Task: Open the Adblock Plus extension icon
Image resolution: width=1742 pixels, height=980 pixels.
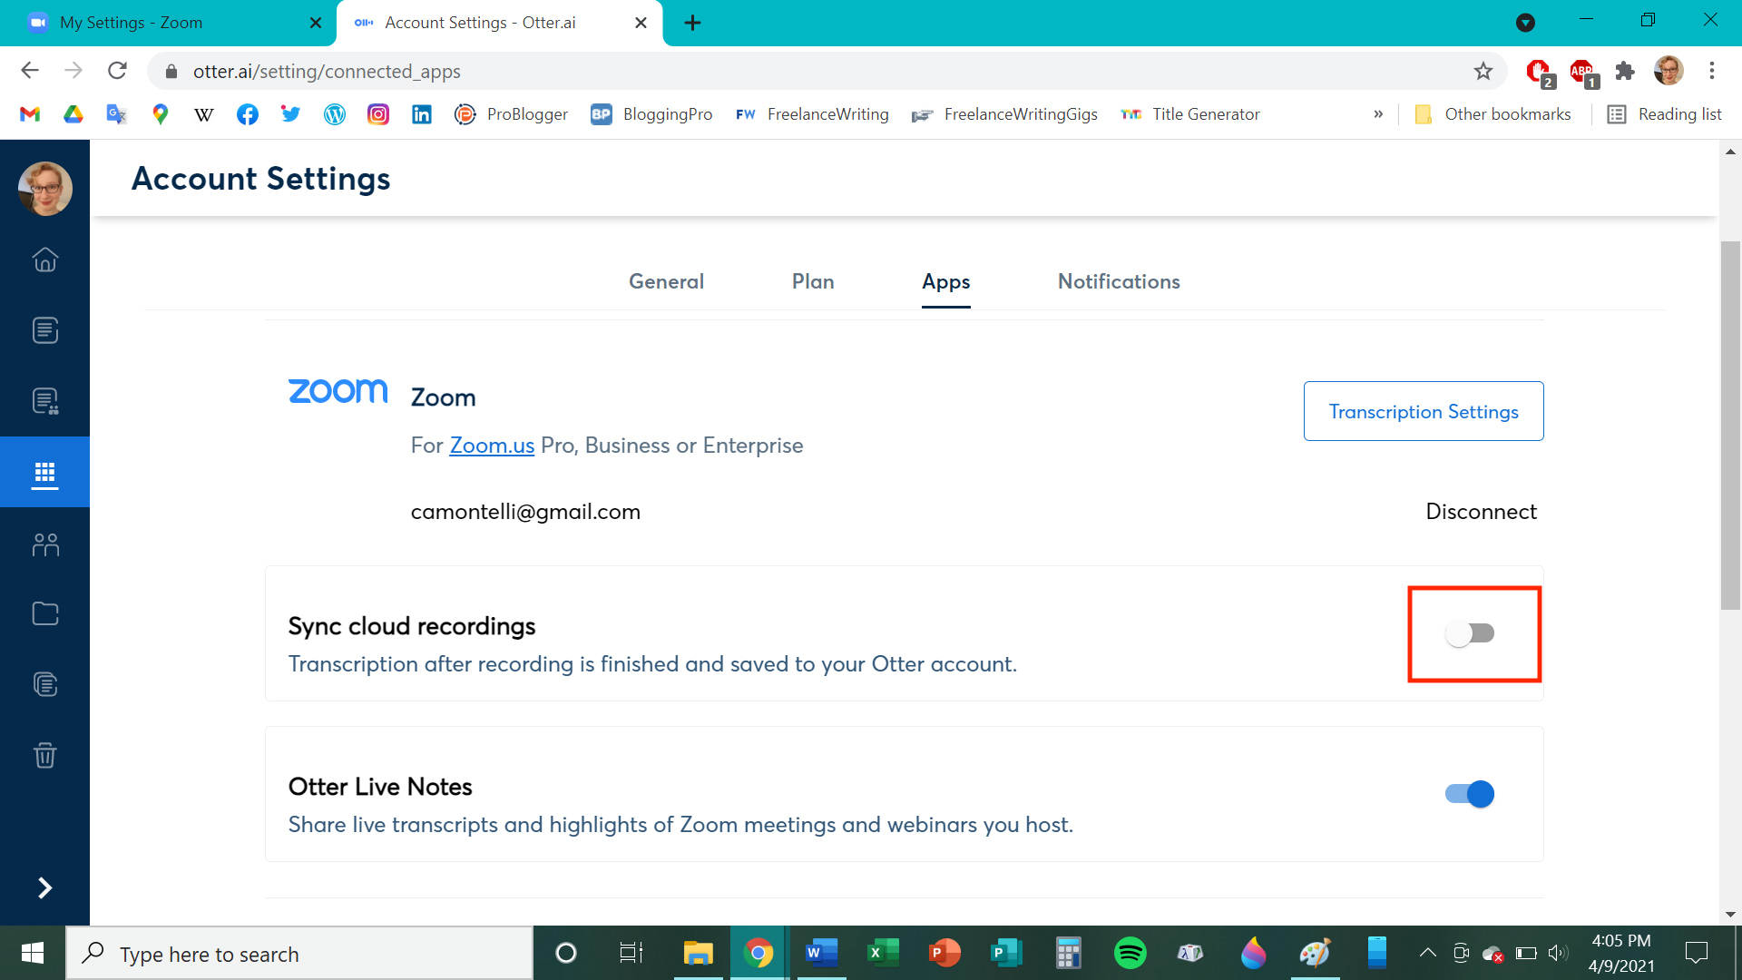Action: 1582,72
